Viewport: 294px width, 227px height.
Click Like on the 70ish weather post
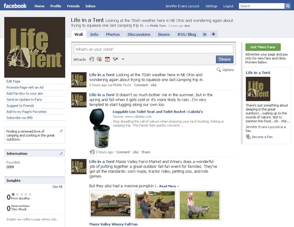tap(153, 85)
